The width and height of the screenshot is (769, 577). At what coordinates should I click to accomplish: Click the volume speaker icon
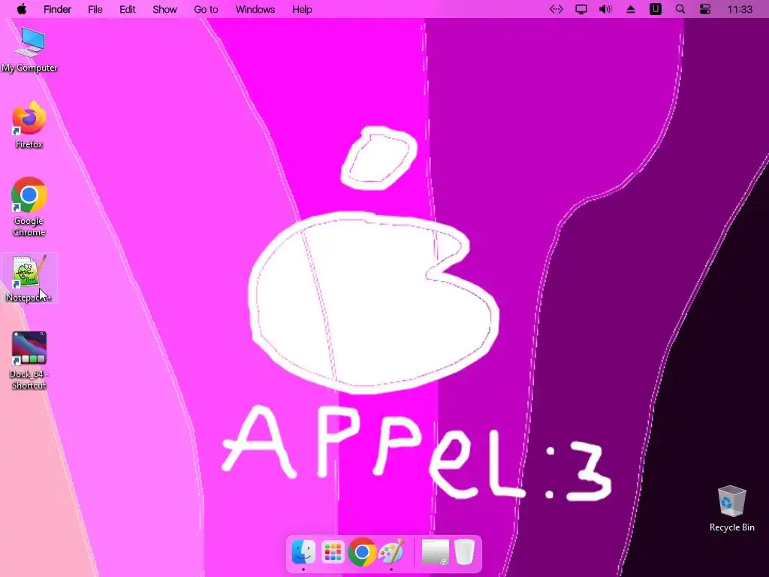pyautogui.click(x=606, y=9)
